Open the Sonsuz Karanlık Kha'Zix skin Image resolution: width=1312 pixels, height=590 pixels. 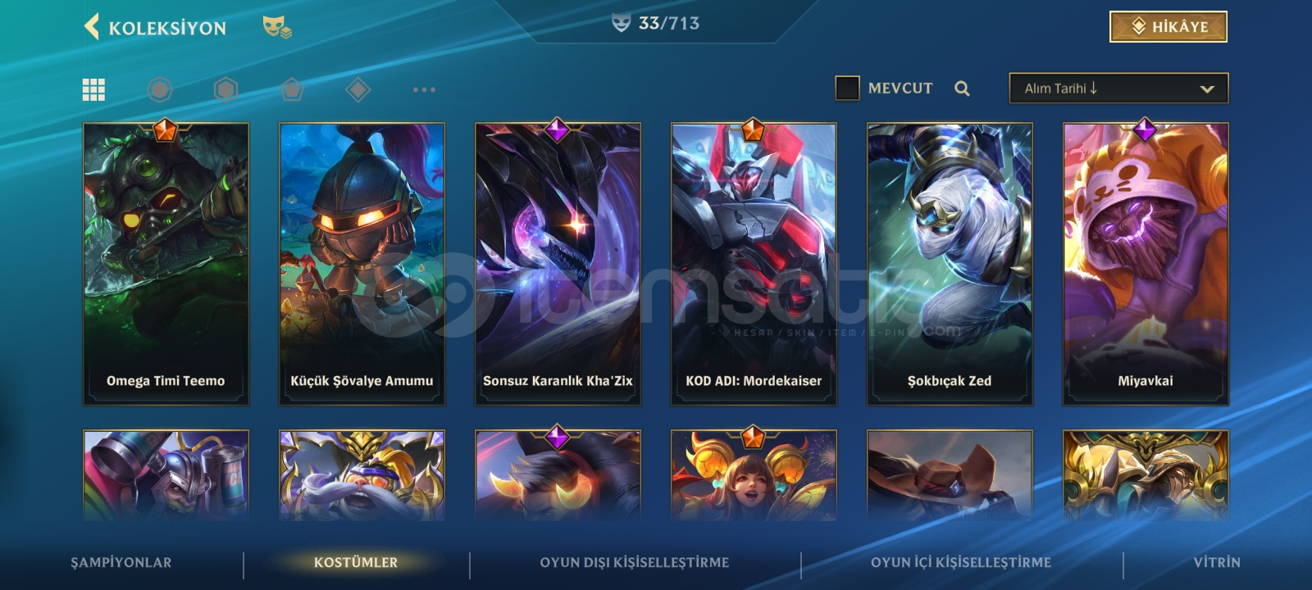(558, 264)
